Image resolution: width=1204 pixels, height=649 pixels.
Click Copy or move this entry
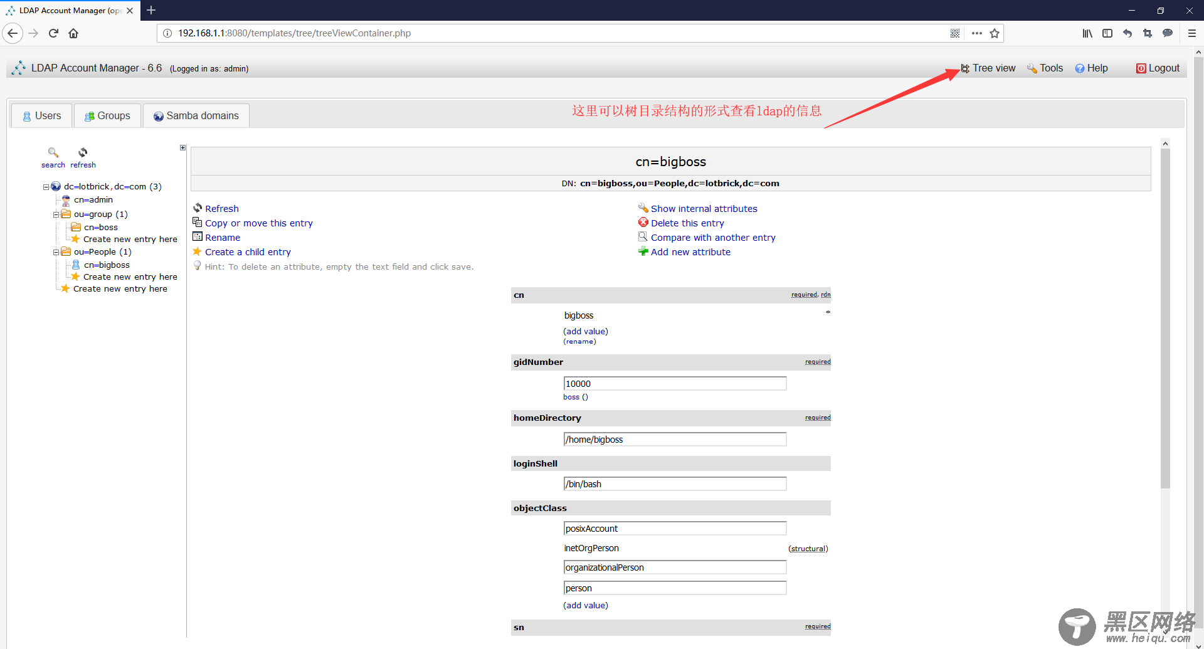click(x=259, y=223)
